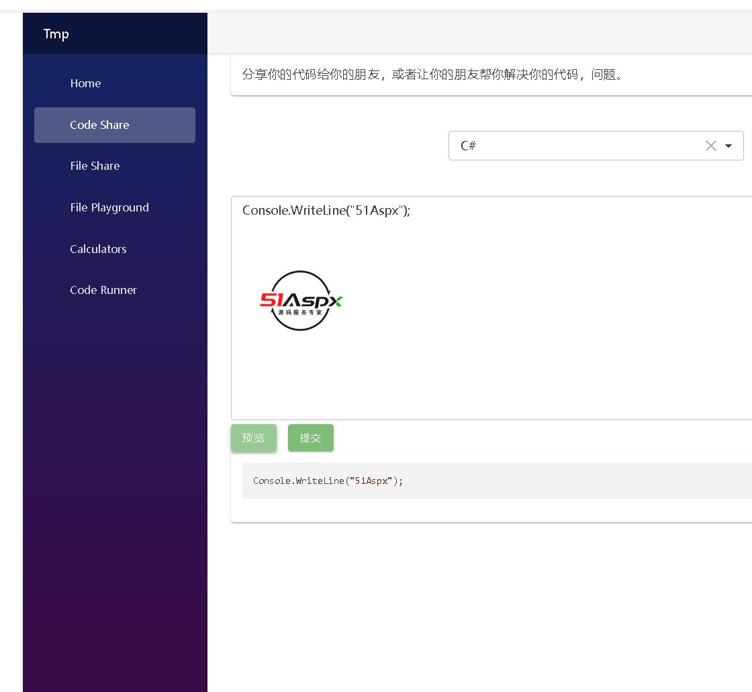Click the 预览 preview button

pos(254,438)
